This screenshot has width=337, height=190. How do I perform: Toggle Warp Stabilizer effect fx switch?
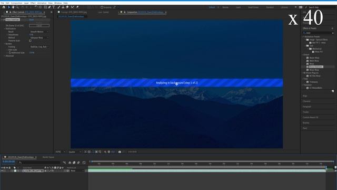[4, 20]
